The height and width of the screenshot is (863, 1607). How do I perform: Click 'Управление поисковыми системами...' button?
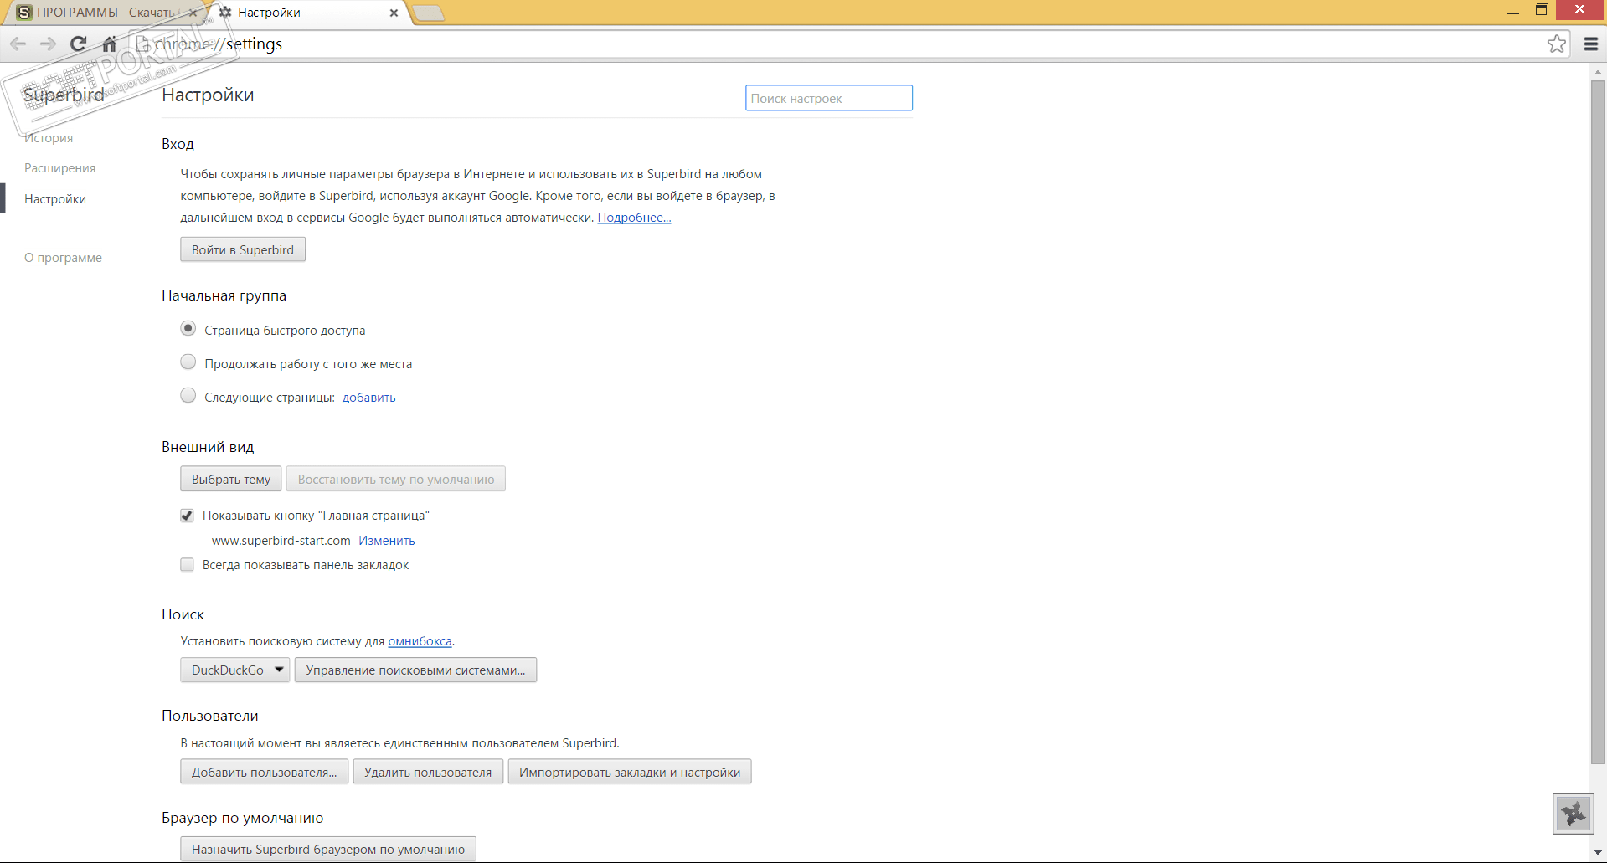point(415,670)
